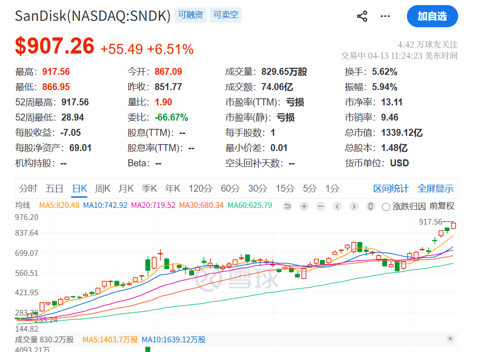This screenshot has width=478, height=352.
Task: Zoom in chart with plus icon
Action: [304, 206]
